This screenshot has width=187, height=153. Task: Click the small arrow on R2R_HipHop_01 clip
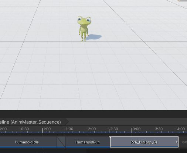coord(177,142)
